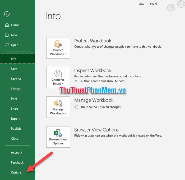Click the Manage Workbook magnifier icon

(x=58, y=103)
